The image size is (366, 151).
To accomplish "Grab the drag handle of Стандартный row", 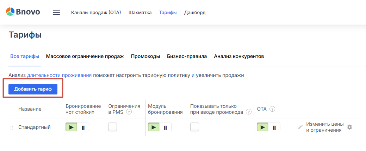I will (12, 127).
